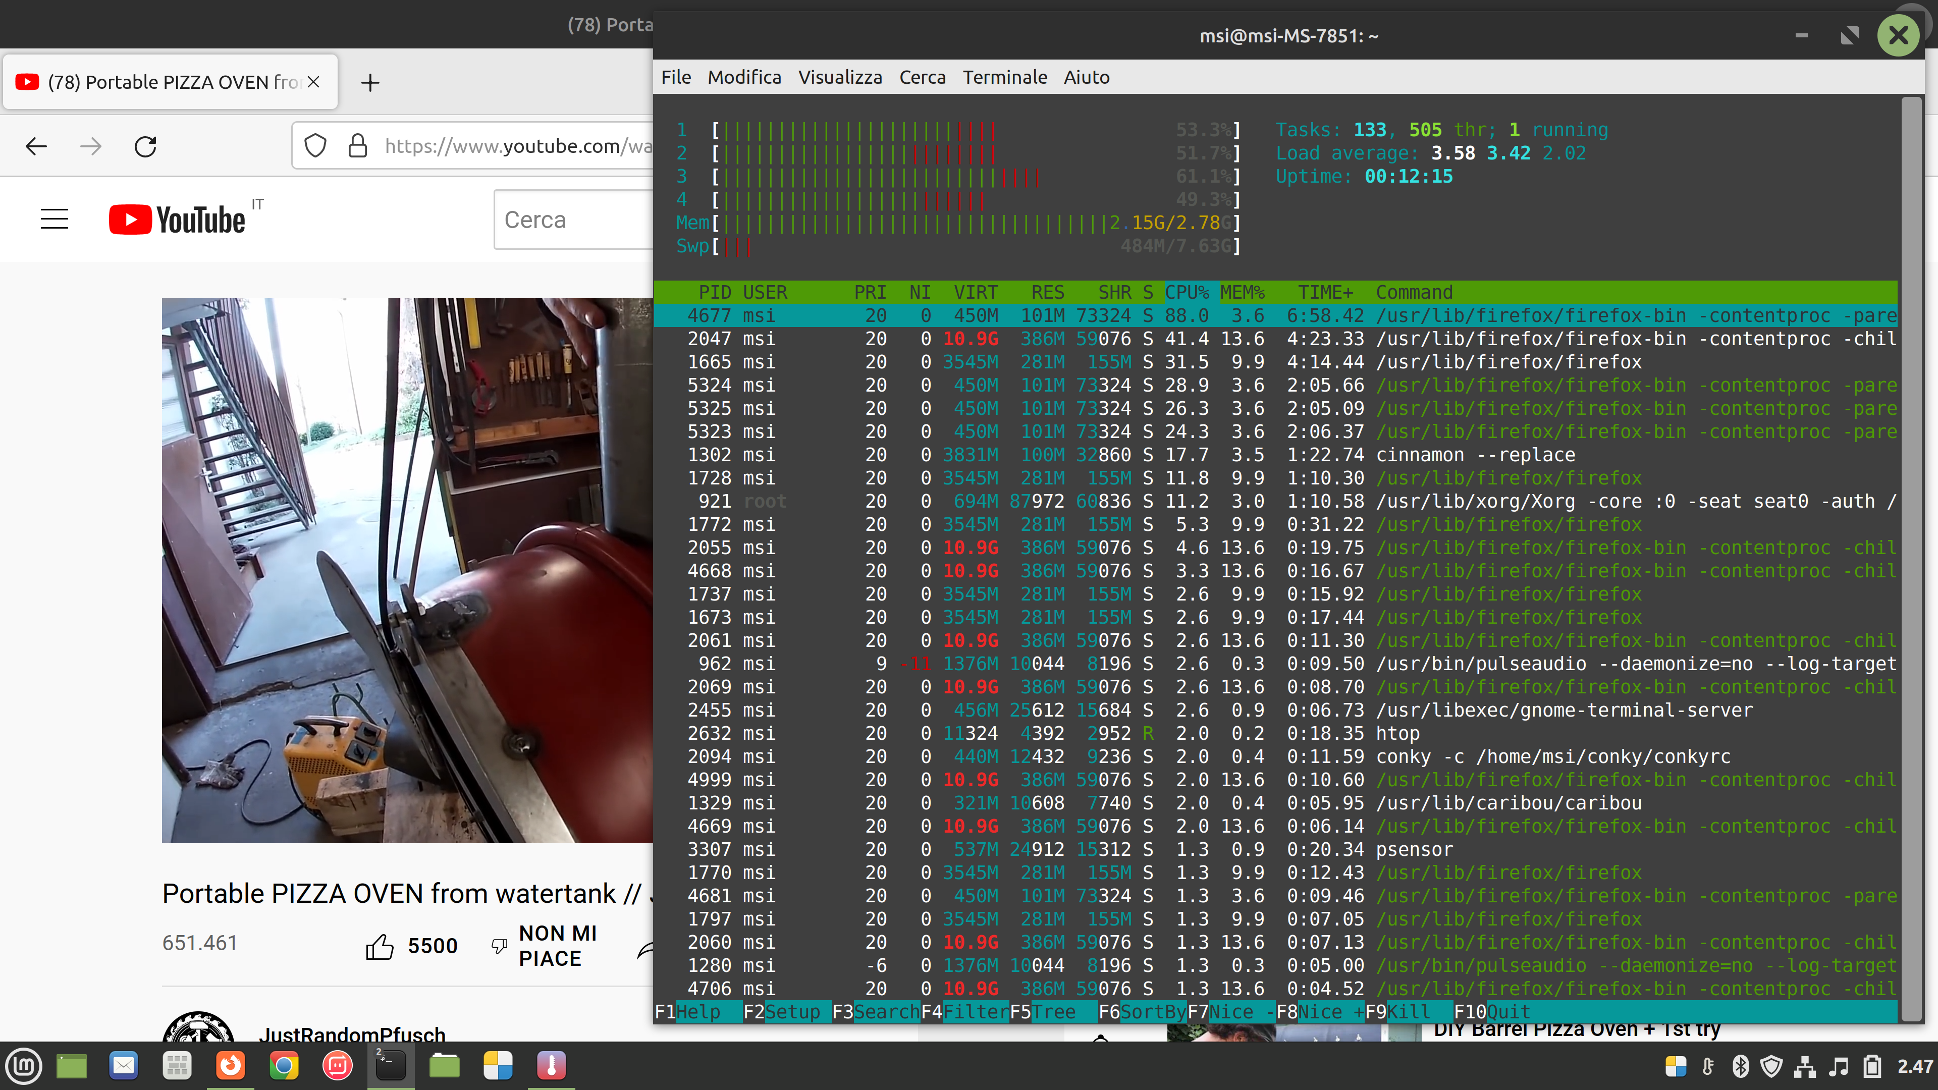The width and height of the screenshot is (1938, 1090).
Task: Close the Portable PIZZA OVEN tab
Action: click(314, 82)
